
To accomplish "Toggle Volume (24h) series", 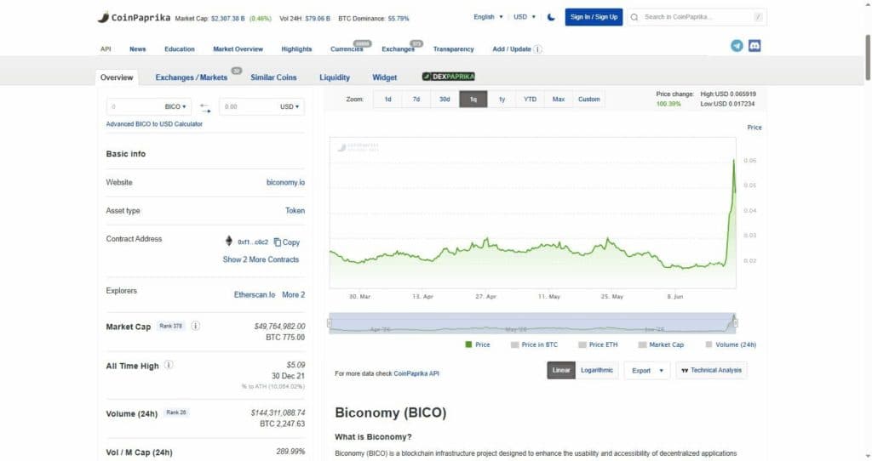I will pyautogui.click(x=731, y=345).
